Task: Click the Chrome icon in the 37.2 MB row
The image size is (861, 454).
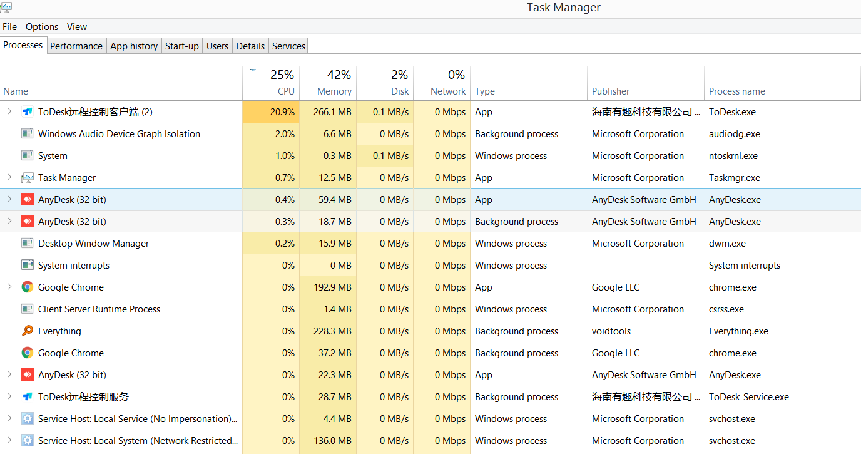Action: click(27, 353)
